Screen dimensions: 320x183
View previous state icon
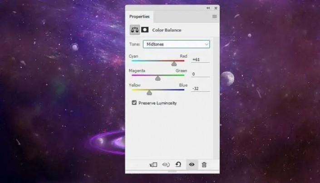point(166,165)
